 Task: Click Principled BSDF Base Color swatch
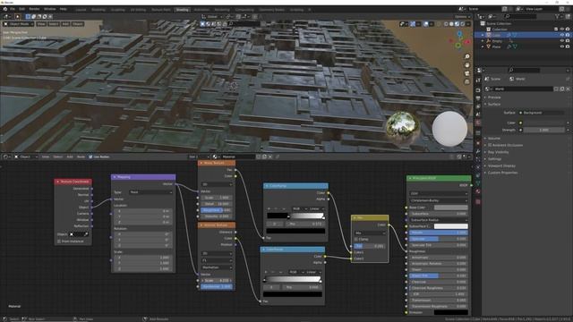point(450,208)
